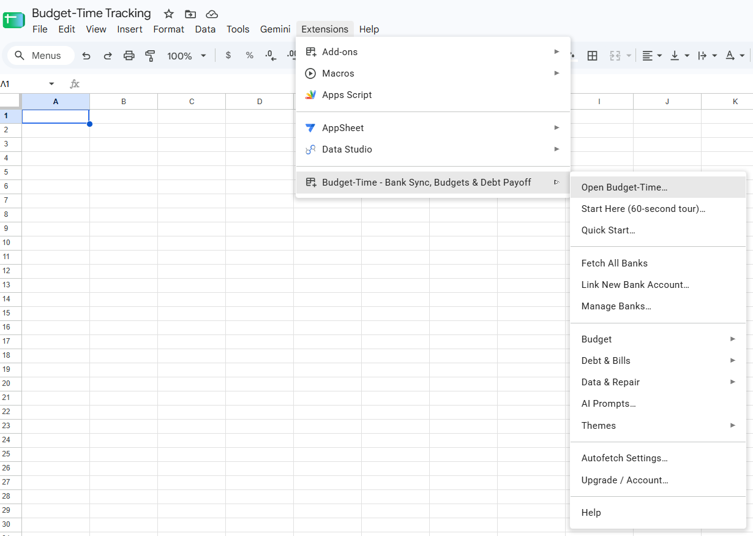Click the Merge cells icon
This screenshot has height=536, width=753.
click(x=615, y=56)
